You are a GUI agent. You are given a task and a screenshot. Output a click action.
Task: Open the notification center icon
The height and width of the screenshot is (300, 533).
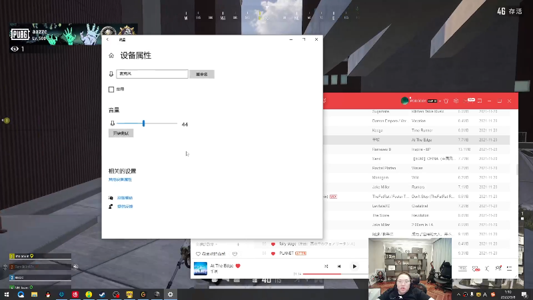click(x=524, y=295)
